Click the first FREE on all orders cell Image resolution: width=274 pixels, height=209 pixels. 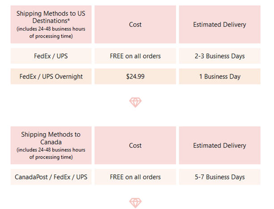click(135, 56)
